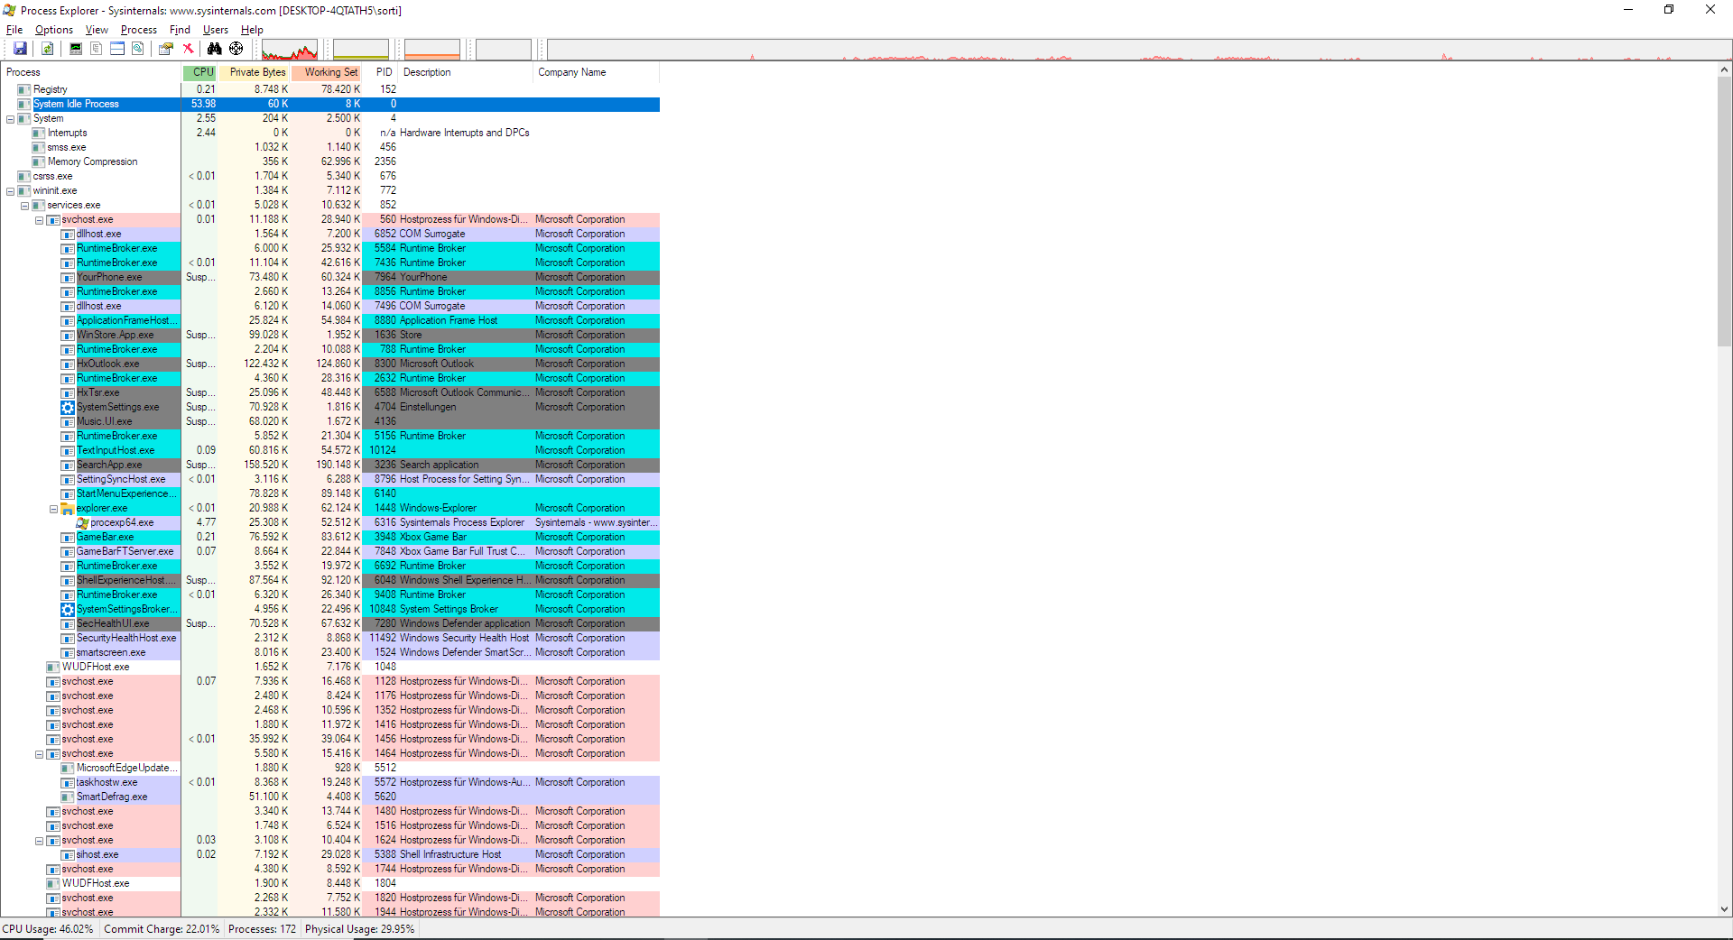This screenshot has height=940, width=1733.
Task: Collapse the wininit.exe tree node
Action: (x=10, y=191)
